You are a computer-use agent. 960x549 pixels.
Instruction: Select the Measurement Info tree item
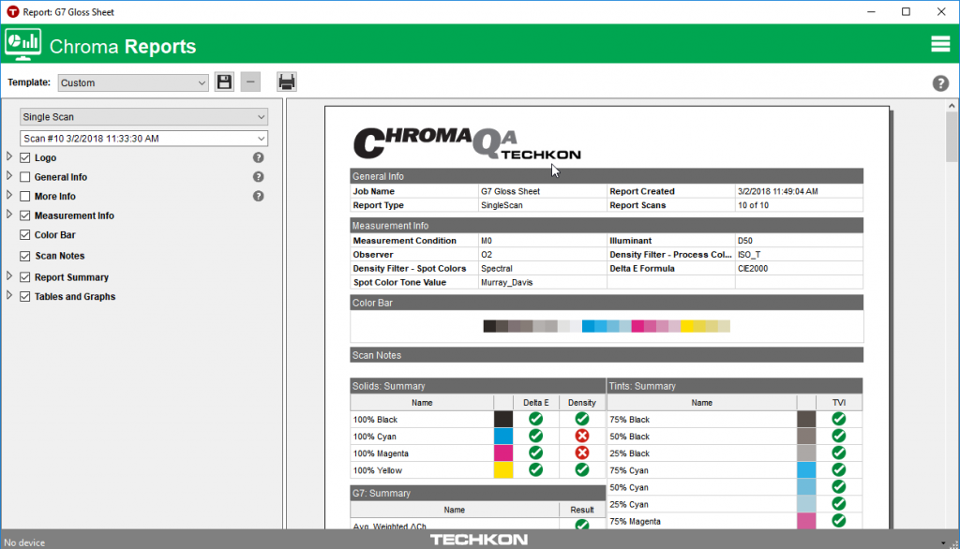[74, 215]
